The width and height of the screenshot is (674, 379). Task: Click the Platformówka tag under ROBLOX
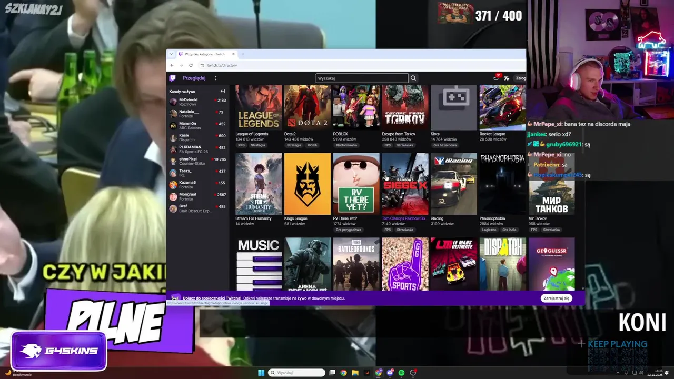tap(346, 145)
